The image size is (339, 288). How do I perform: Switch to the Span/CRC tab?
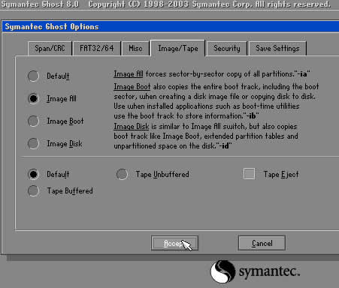pos(50,48)
